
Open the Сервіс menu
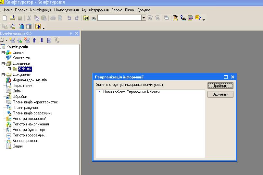pyautogui.click(x=117, y=10)
